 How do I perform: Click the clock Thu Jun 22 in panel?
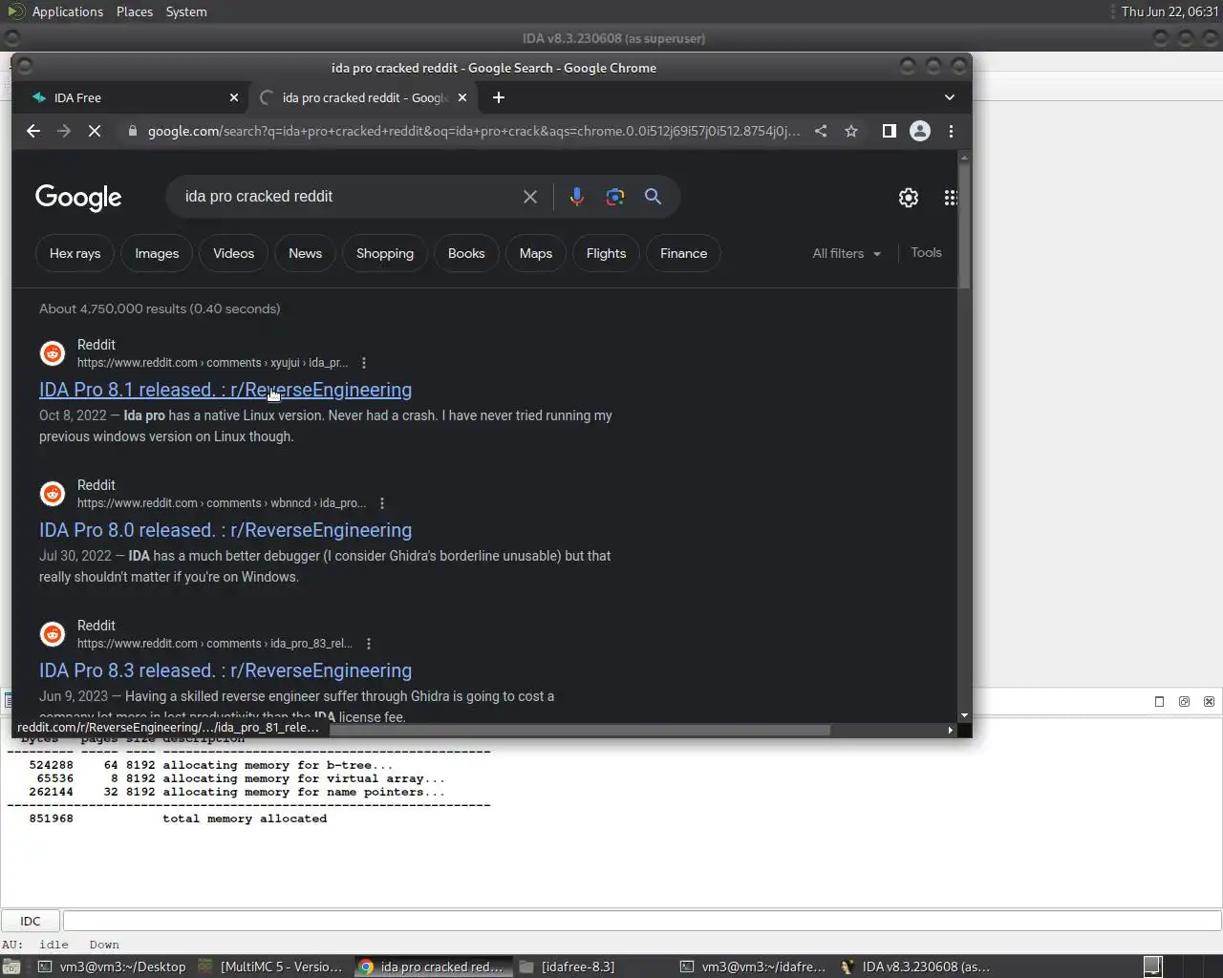1169,11
